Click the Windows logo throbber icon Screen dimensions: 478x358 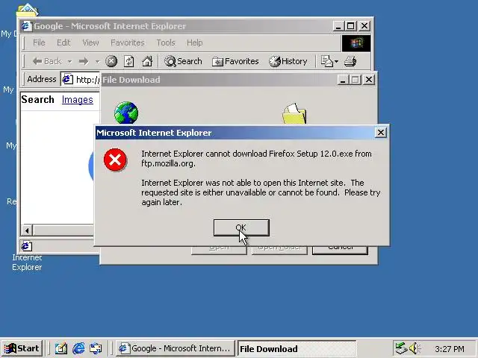tap(356, 43)
